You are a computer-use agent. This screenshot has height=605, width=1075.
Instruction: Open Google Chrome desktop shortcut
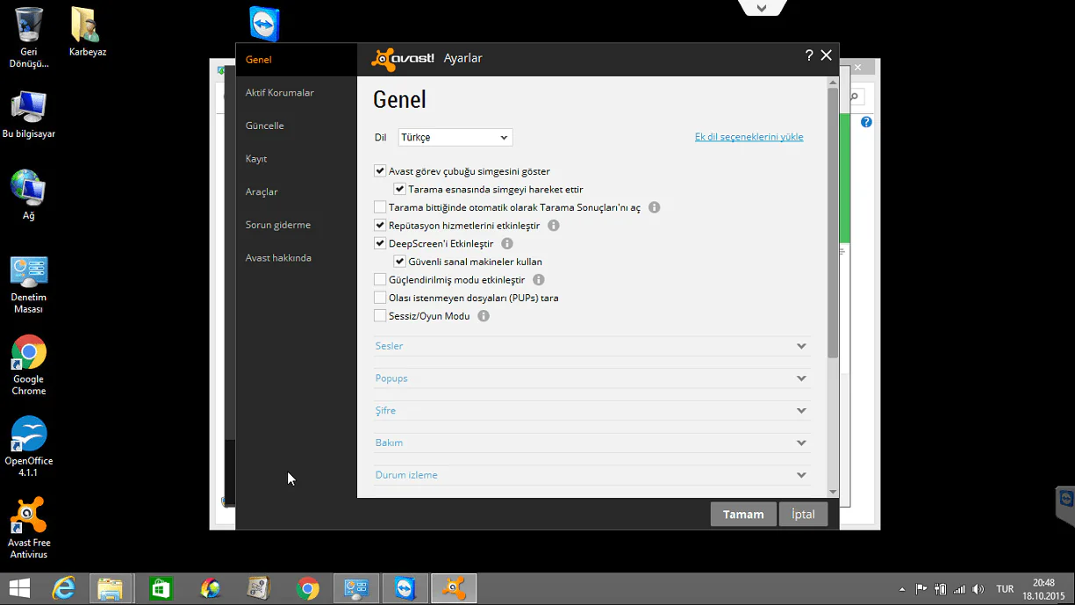point(28,364)
